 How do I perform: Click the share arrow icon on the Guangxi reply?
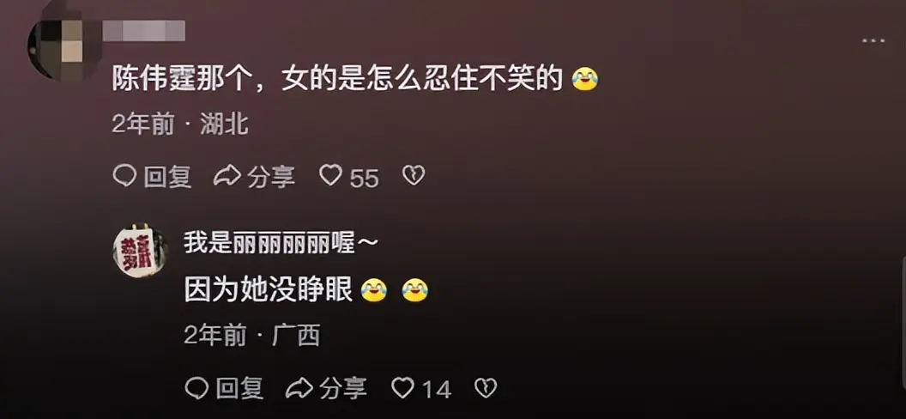pos(299,388)
